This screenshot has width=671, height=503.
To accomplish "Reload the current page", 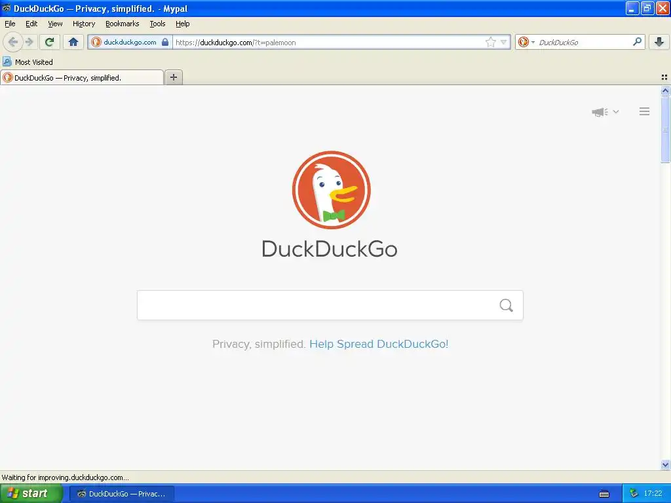I will pos(50,42).
